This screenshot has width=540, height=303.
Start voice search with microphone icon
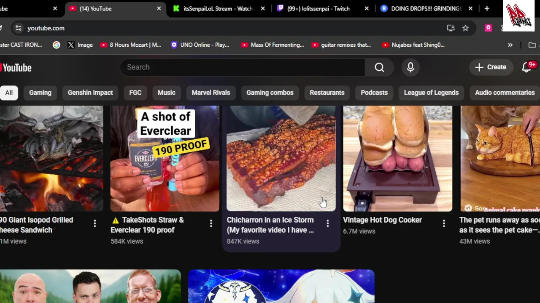(410, 67)
